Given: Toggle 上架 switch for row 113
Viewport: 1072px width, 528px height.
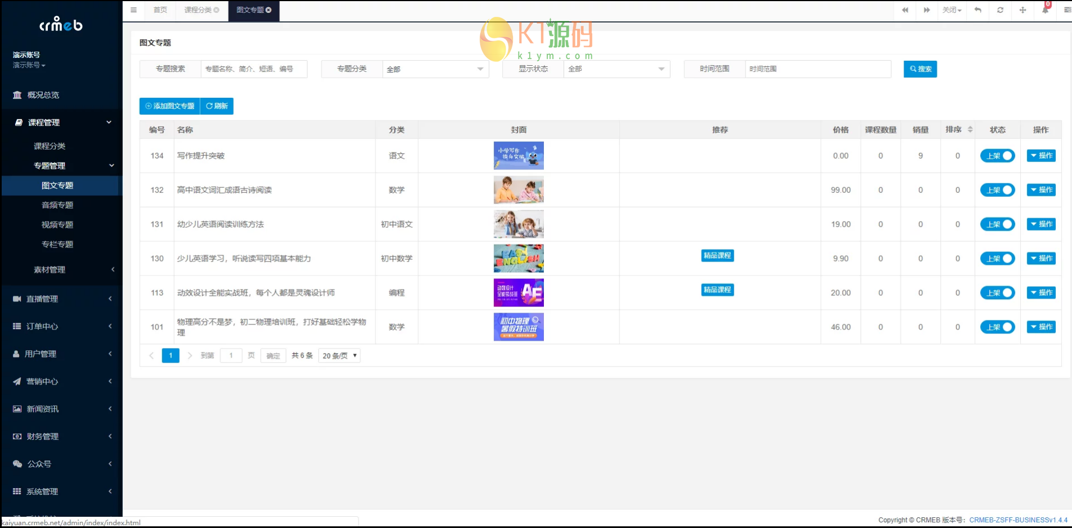Looking at the screenshot, I should point(997,293).
